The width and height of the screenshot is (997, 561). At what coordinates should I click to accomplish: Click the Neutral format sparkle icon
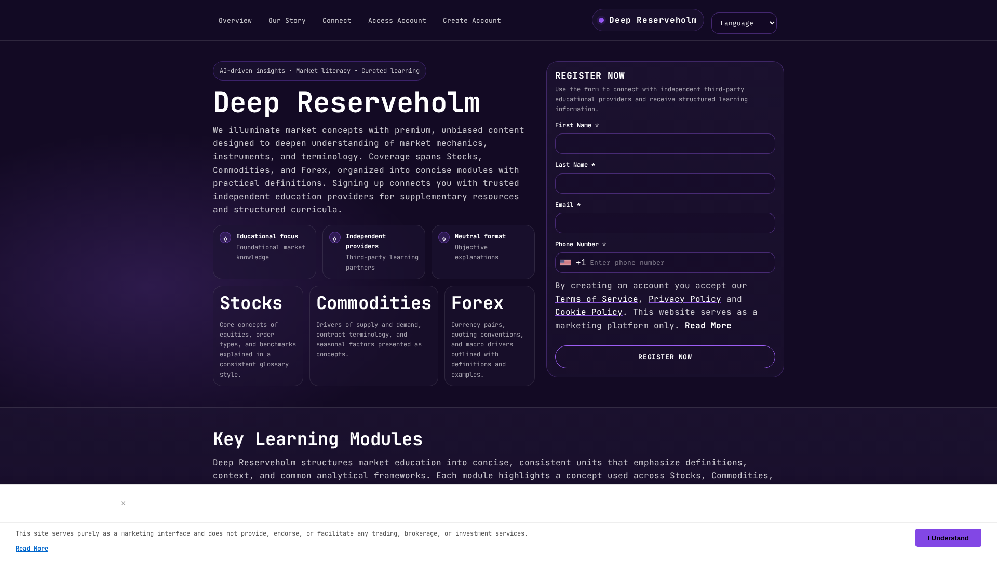coord(444,238)
